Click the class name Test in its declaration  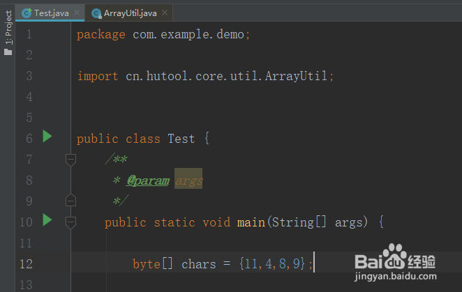click(x=181, y=139)
